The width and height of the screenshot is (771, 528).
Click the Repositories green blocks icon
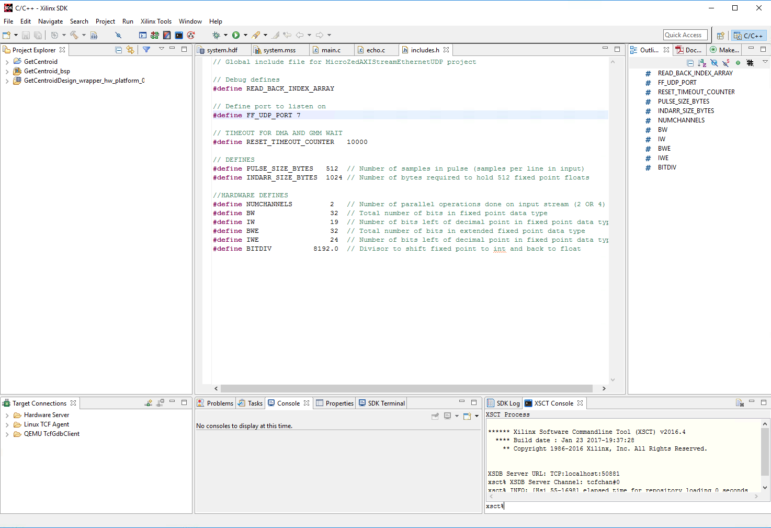coord(155,35)
